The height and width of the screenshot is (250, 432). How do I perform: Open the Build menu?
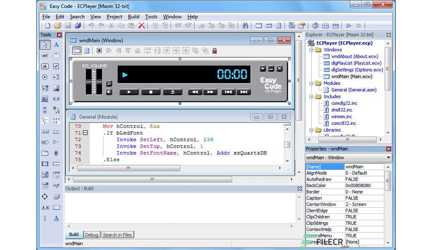pyautogui.click(x=134, y=17)
